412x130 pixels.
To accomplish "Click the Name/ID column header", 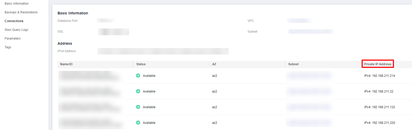I will coord(66,64).
